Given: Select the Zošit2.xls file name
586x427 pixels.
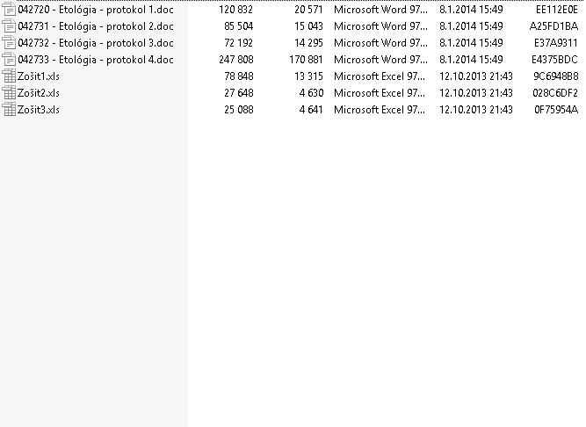Looking at the screenshot, I should 39,92.
